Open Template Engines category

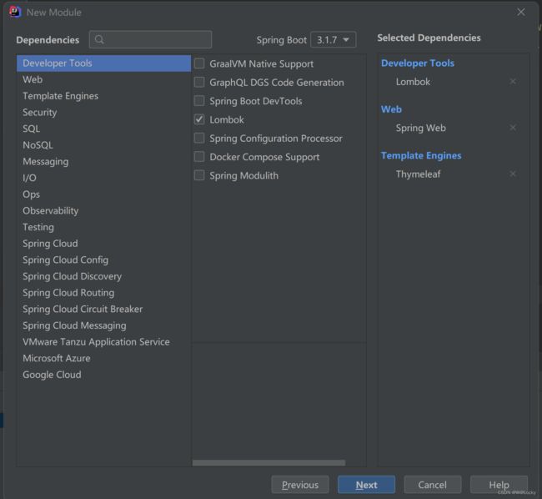103,96
